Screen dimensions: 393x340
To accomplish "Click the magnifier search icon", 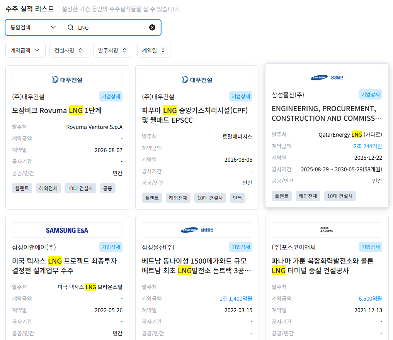I will pos(71,27).
